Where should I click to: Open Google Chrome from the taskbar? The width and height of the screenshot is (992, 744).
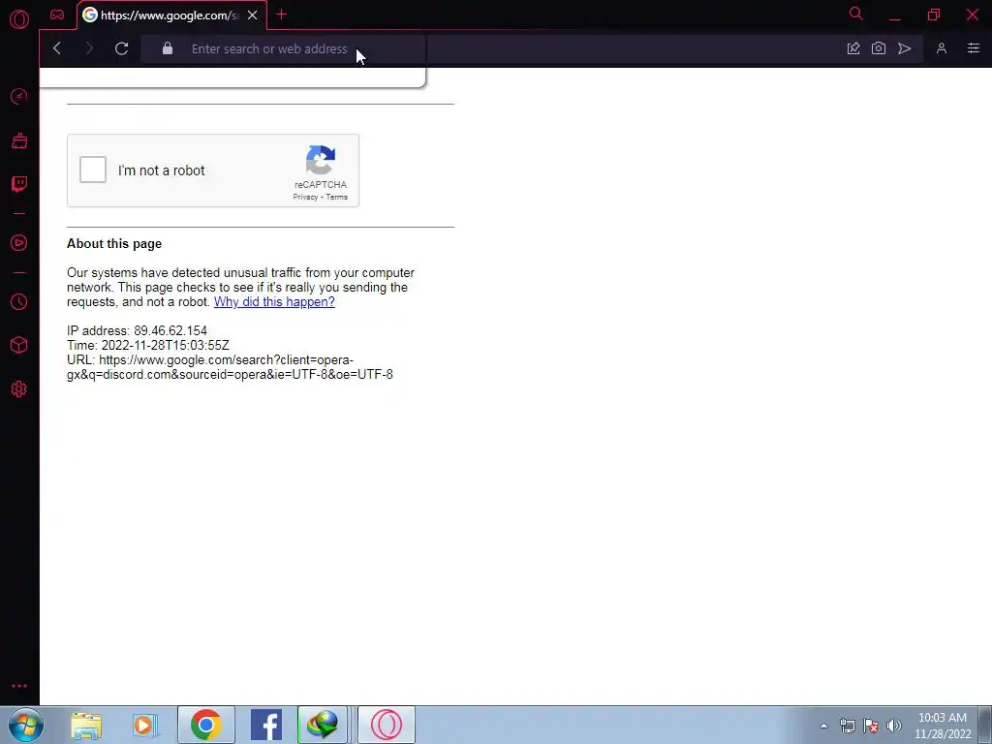click(206, 725)
